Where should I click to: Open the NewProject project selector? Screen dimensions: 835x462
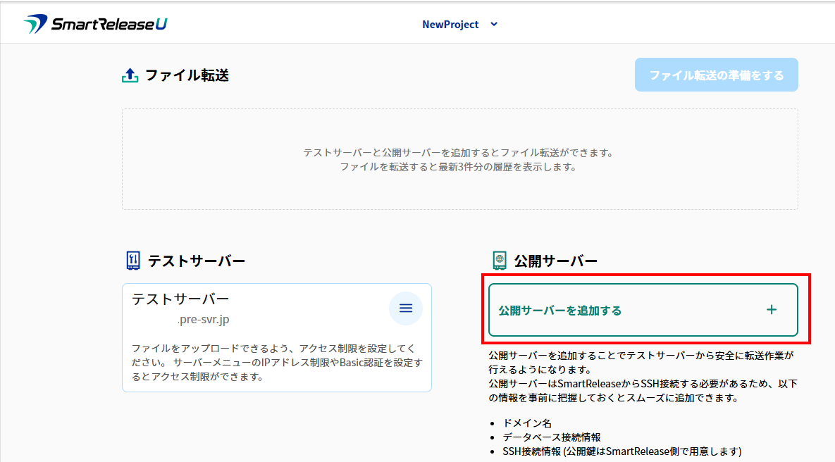[x=450, y=25]
